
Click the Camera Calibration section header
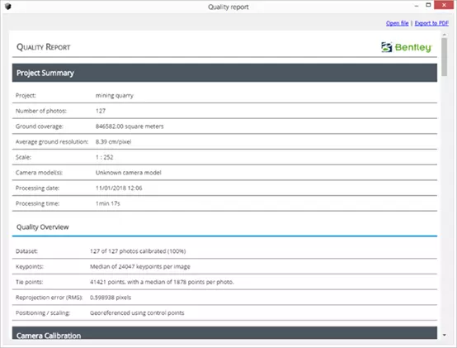pos(224,333)
